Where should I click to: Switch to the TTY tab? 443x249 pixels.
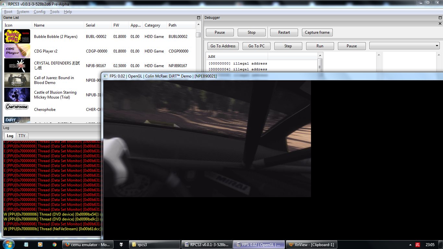tap(22, 136)
